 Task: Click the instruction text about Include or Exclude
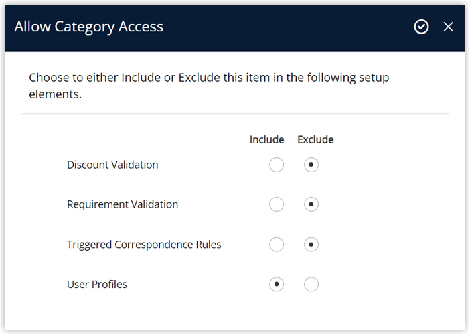(209, 86)
